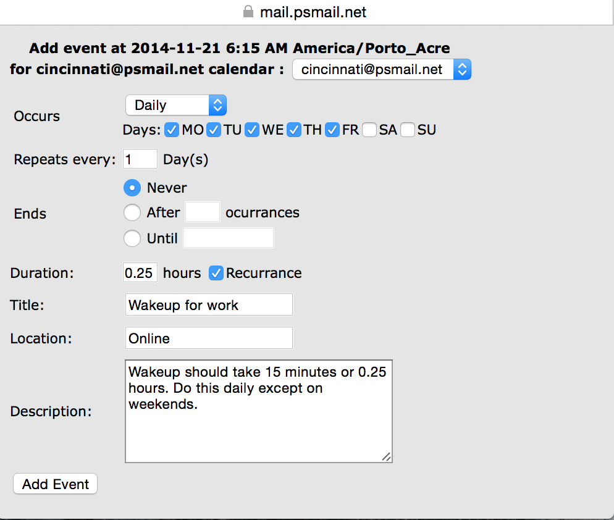Click the calendar account dropdown chevron
This screenshot has height=520, width=614.
[x=463, y=69]
